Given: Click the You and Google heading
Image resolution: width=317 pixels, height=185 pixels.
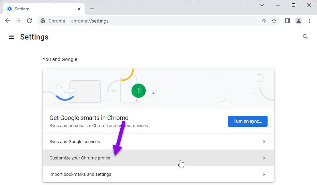Looking at the screenshot, I should 60,59.
